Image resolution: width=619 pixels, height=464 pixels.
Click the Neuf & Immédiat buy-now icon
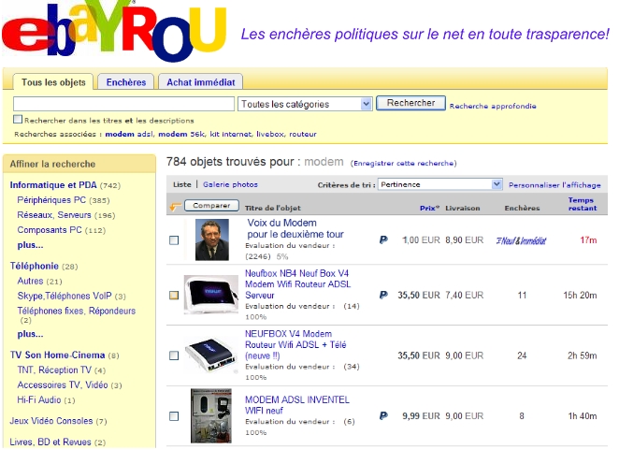point(522,240)
